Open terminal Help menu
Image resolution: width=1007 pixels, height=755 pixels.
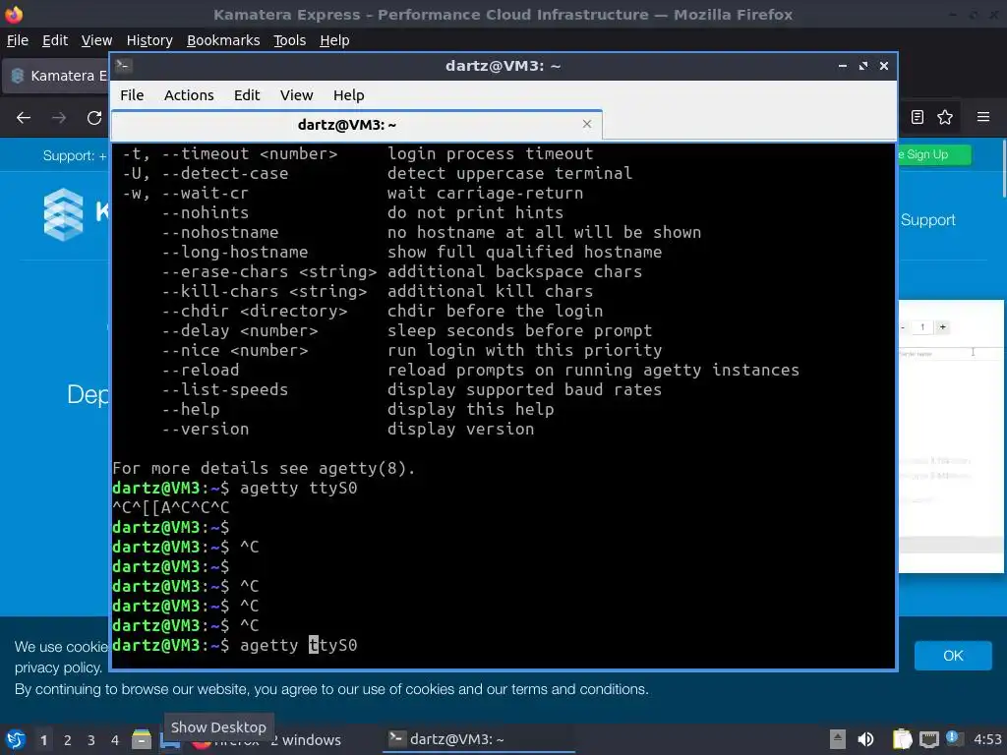coord(349,95)
